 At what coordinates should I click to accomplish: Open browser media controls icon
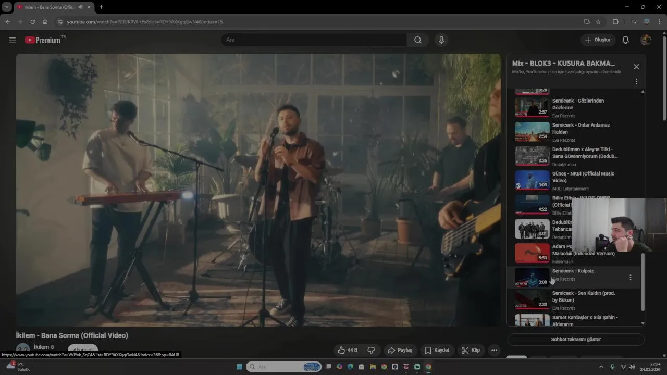point(634,22)
